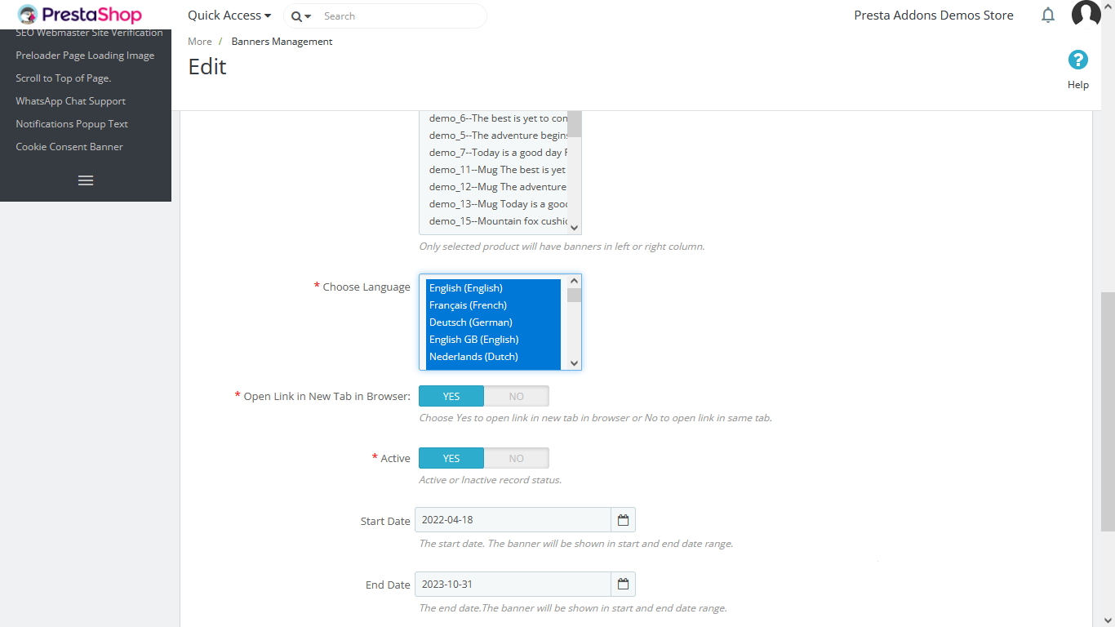Select product demo_11 in product list
The height and width of the screenshot is (627, 1115).
click(x=497, y=170)
